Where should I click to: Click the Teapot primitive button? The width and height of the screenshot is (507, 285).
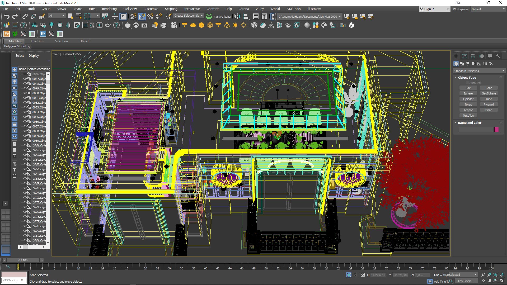tap(468, 110)
